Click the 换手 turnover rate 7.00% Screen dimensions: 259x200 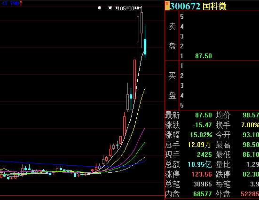[x=250, y=125]
